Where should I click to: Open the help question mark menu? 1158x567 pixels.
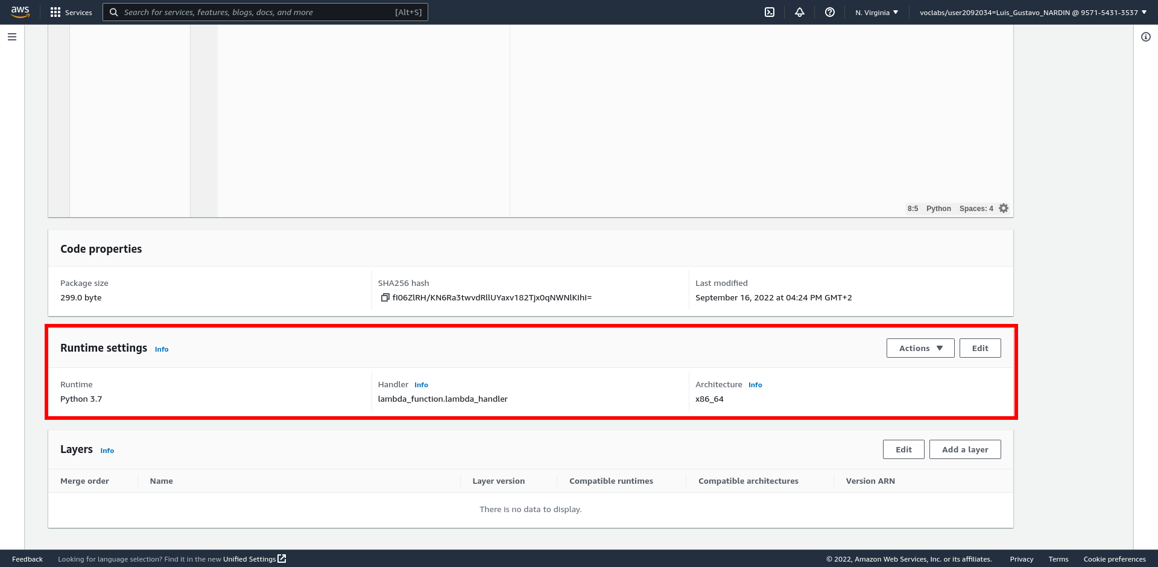(x=830, y=12)
